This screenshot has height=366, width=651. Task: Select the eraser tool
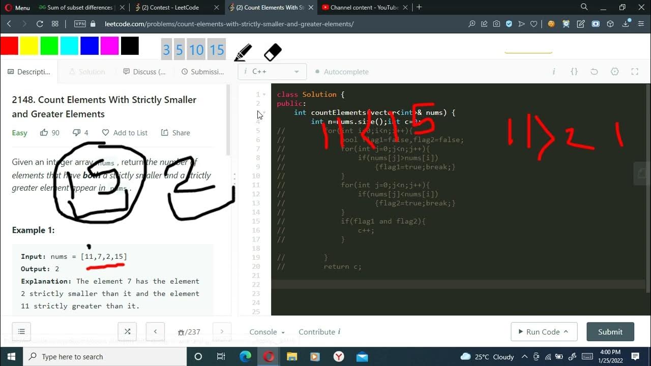273,52
